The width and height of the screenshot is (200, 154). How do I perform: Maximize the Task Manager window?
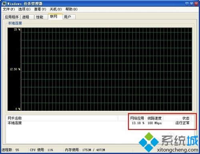[192, 4]
